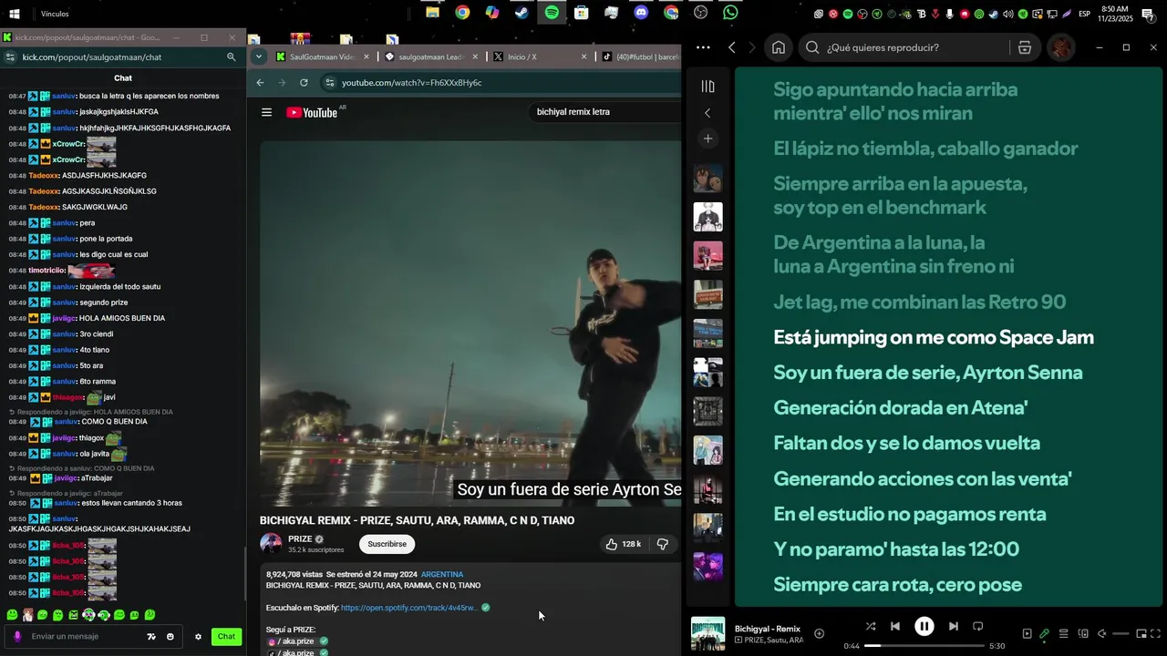This screenshot has height=656, width=1167.
Task: Adjust the Spotify volume slider
Action: (1121, 633)
